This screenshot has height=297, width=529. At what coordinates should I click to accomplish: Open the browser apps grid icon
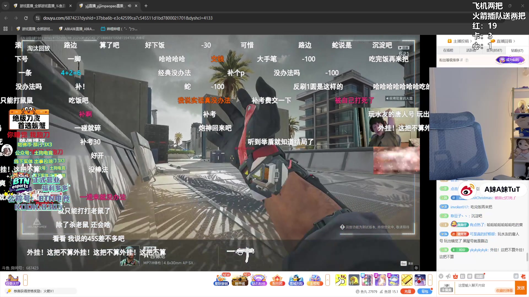[6, 29]
